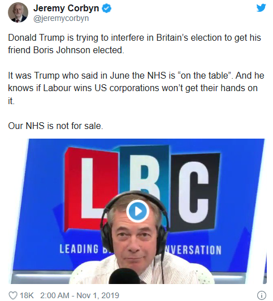Click the LEADING tagline word in video
273x301 pixels.
pyautogui.click(x=79, y=249)
